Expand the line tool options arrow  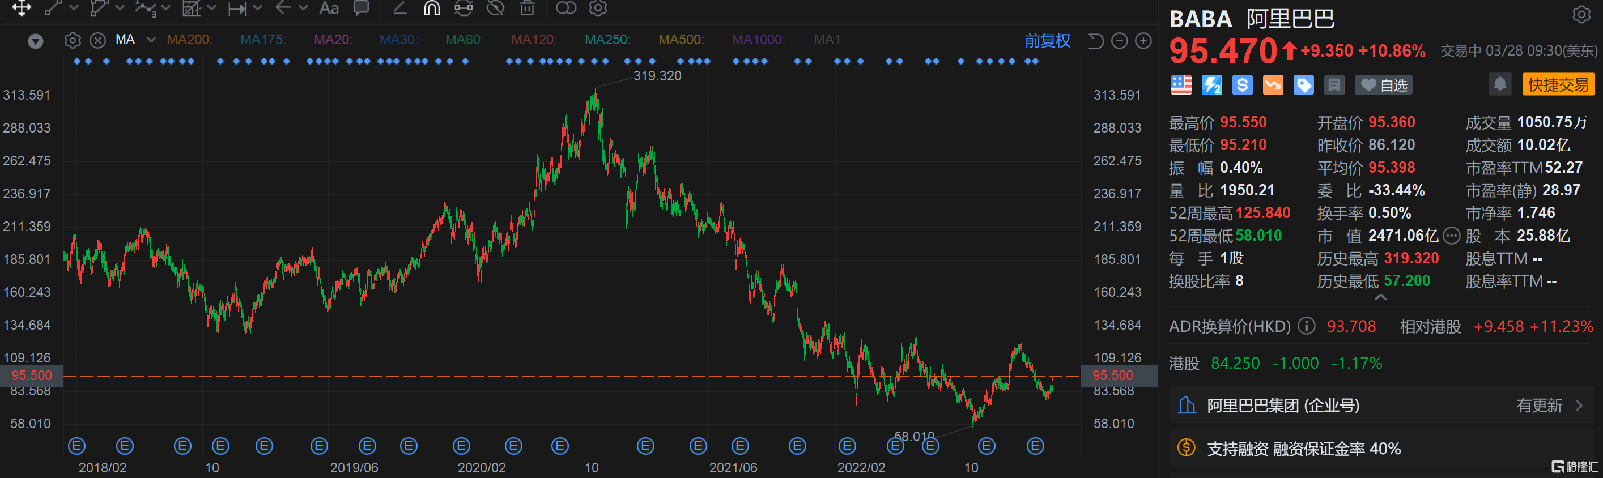pos(74,8)
